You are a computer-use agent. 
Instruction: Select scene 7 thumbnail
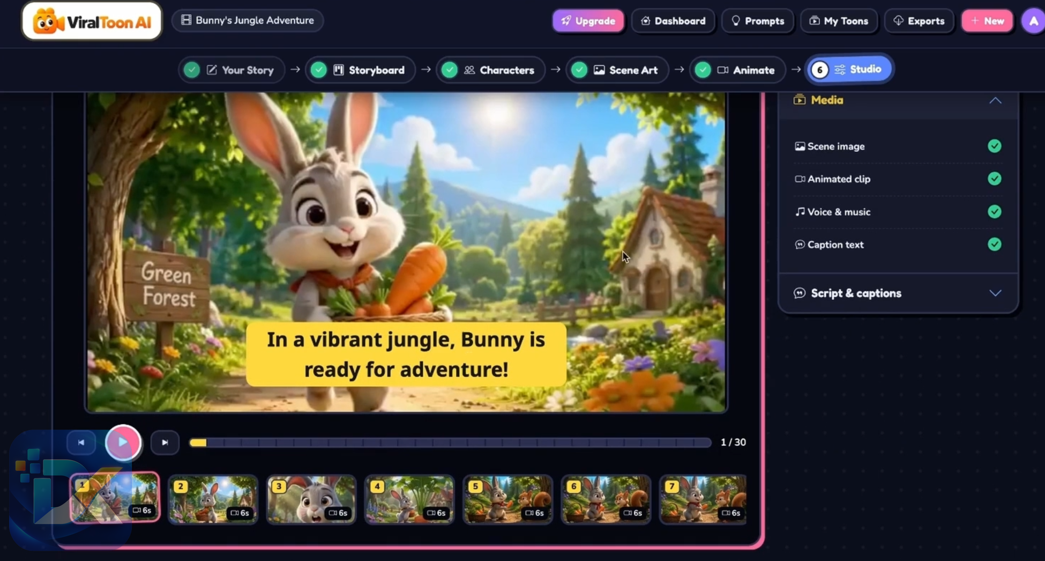[703, 499]
